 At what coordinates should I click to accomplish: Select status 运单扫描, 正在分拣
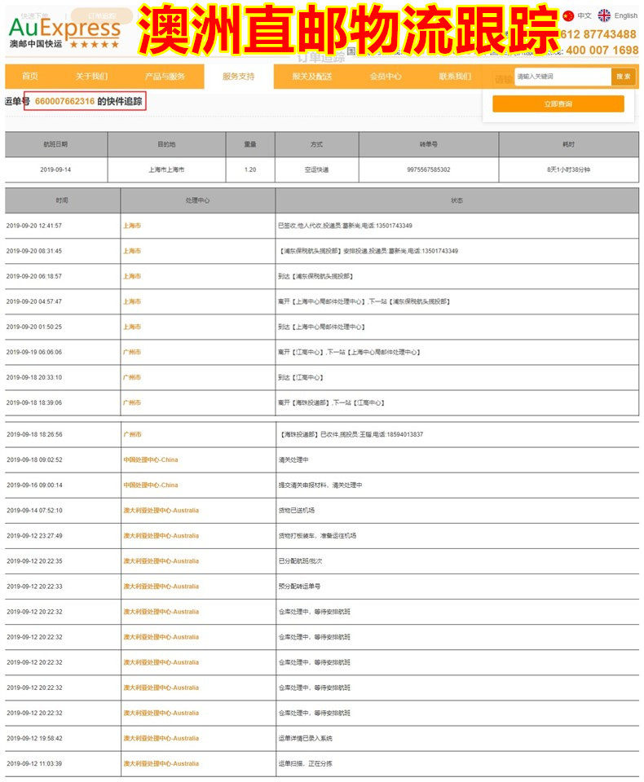tap(306, 764)
